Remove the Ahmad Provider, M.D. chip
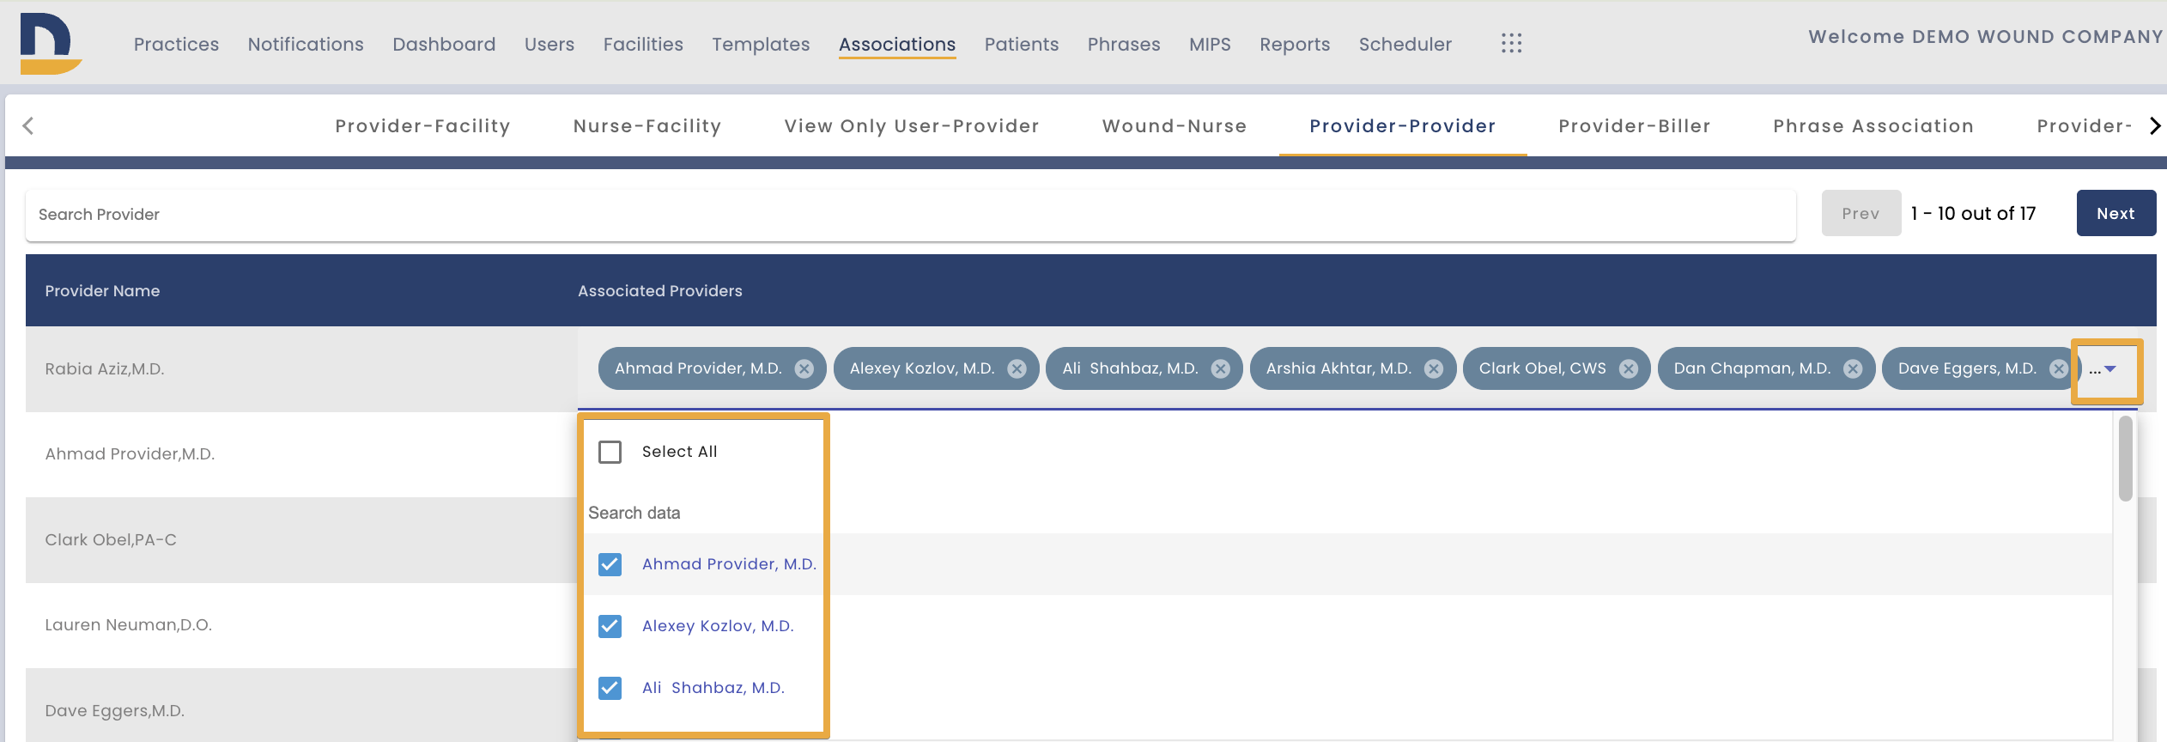Image resolution: width=2167 pixels, height=742 pixels. pos(804,368)
